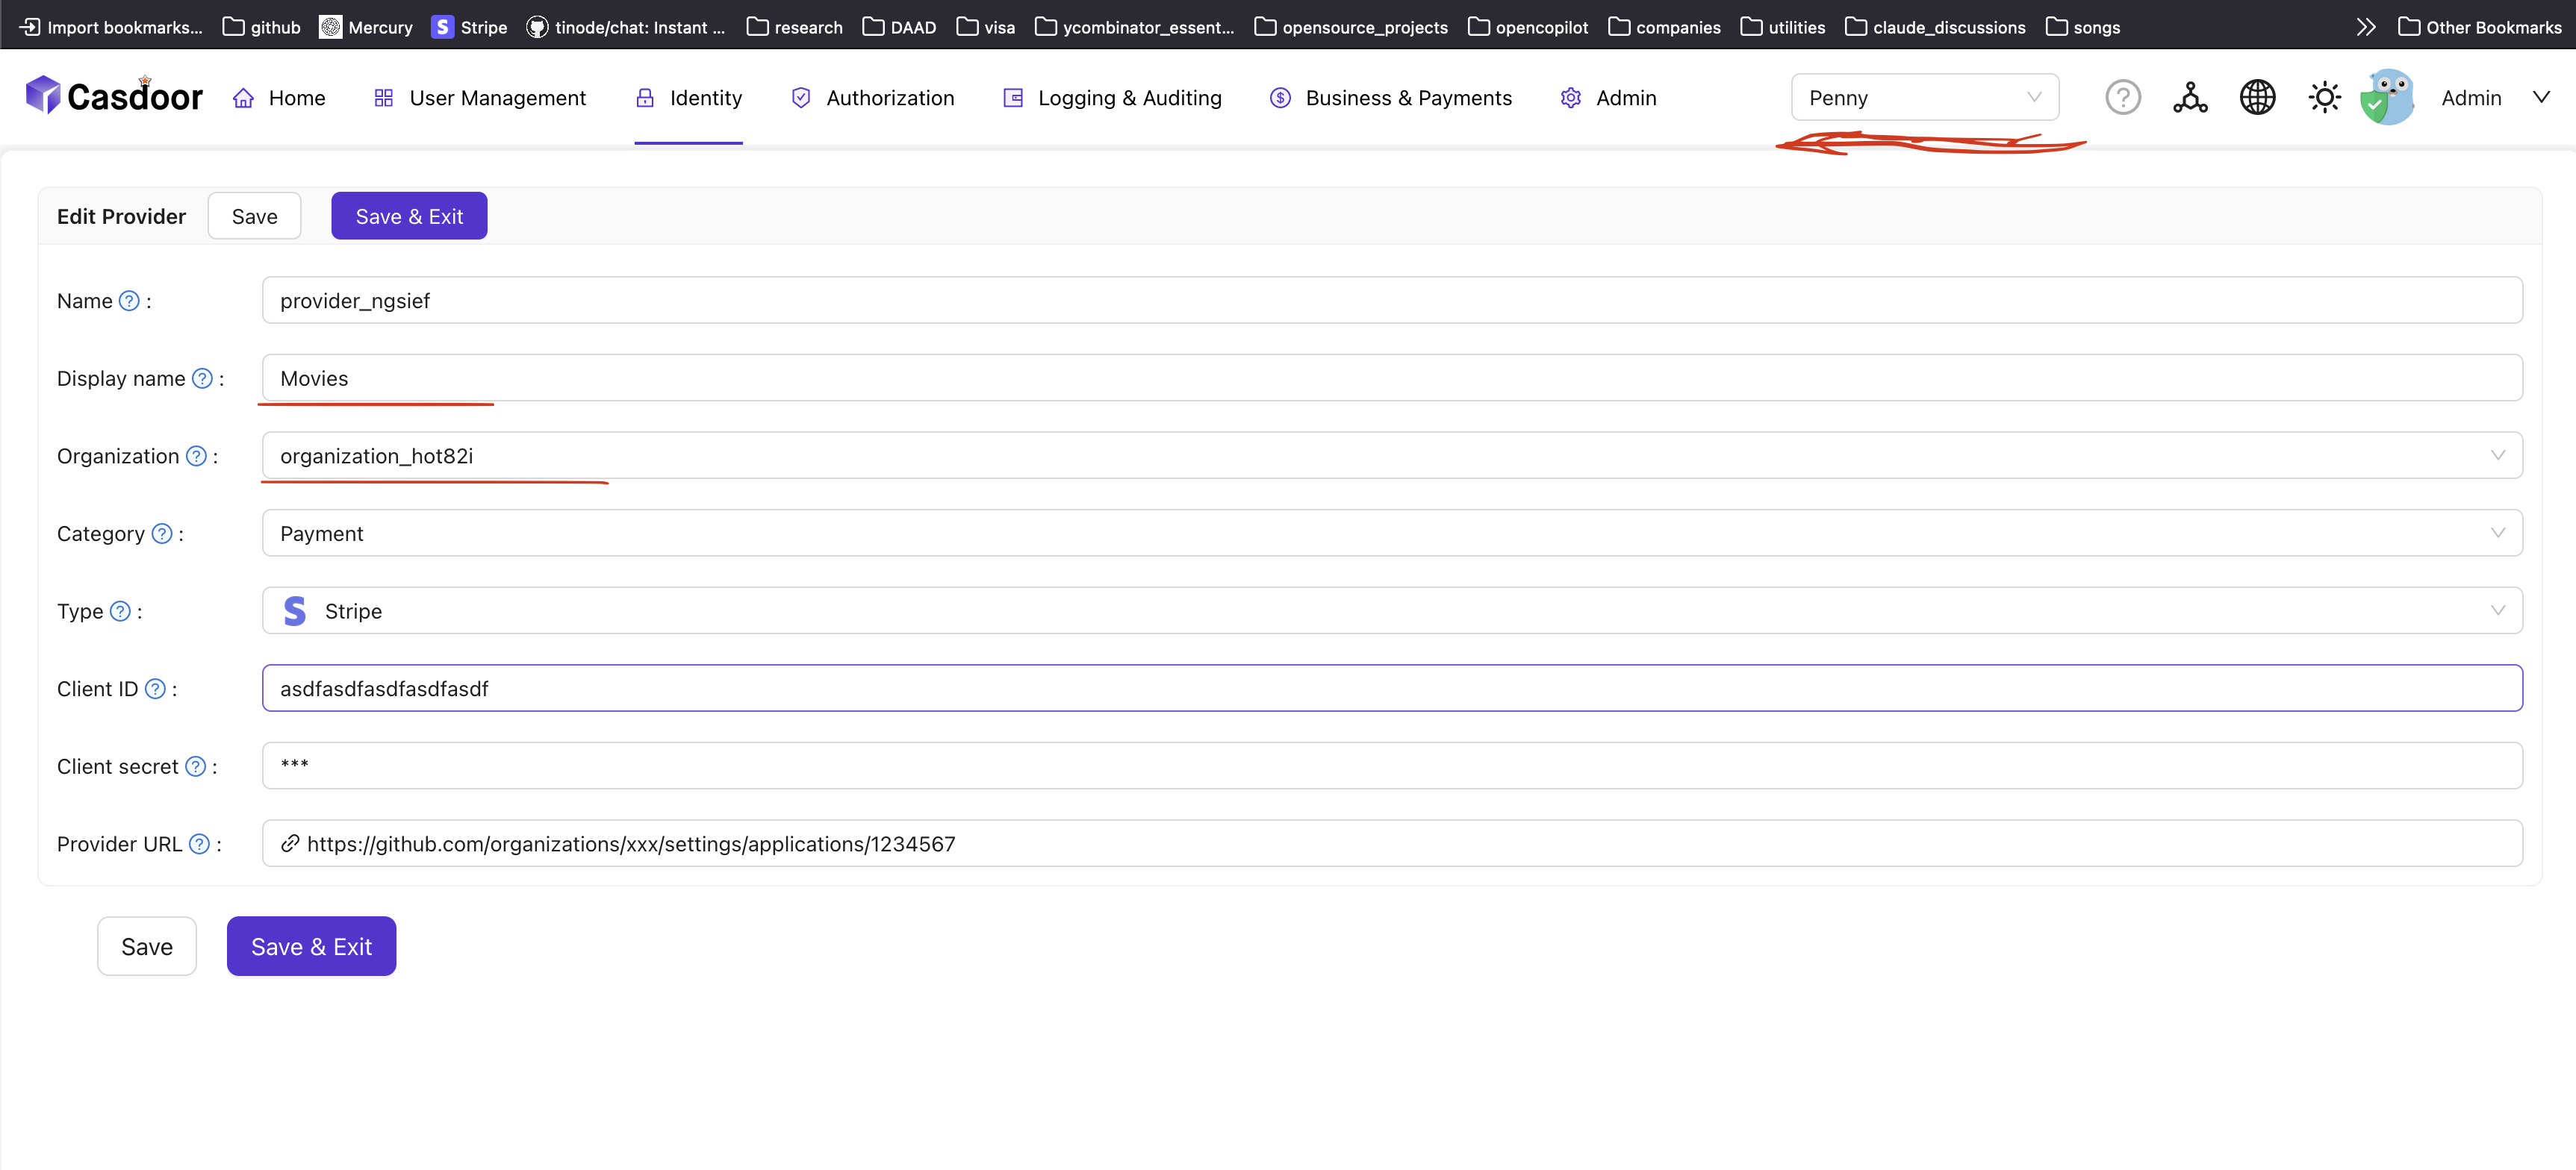Open the User Management menu

pyautogui.click(x=480, y=98)
